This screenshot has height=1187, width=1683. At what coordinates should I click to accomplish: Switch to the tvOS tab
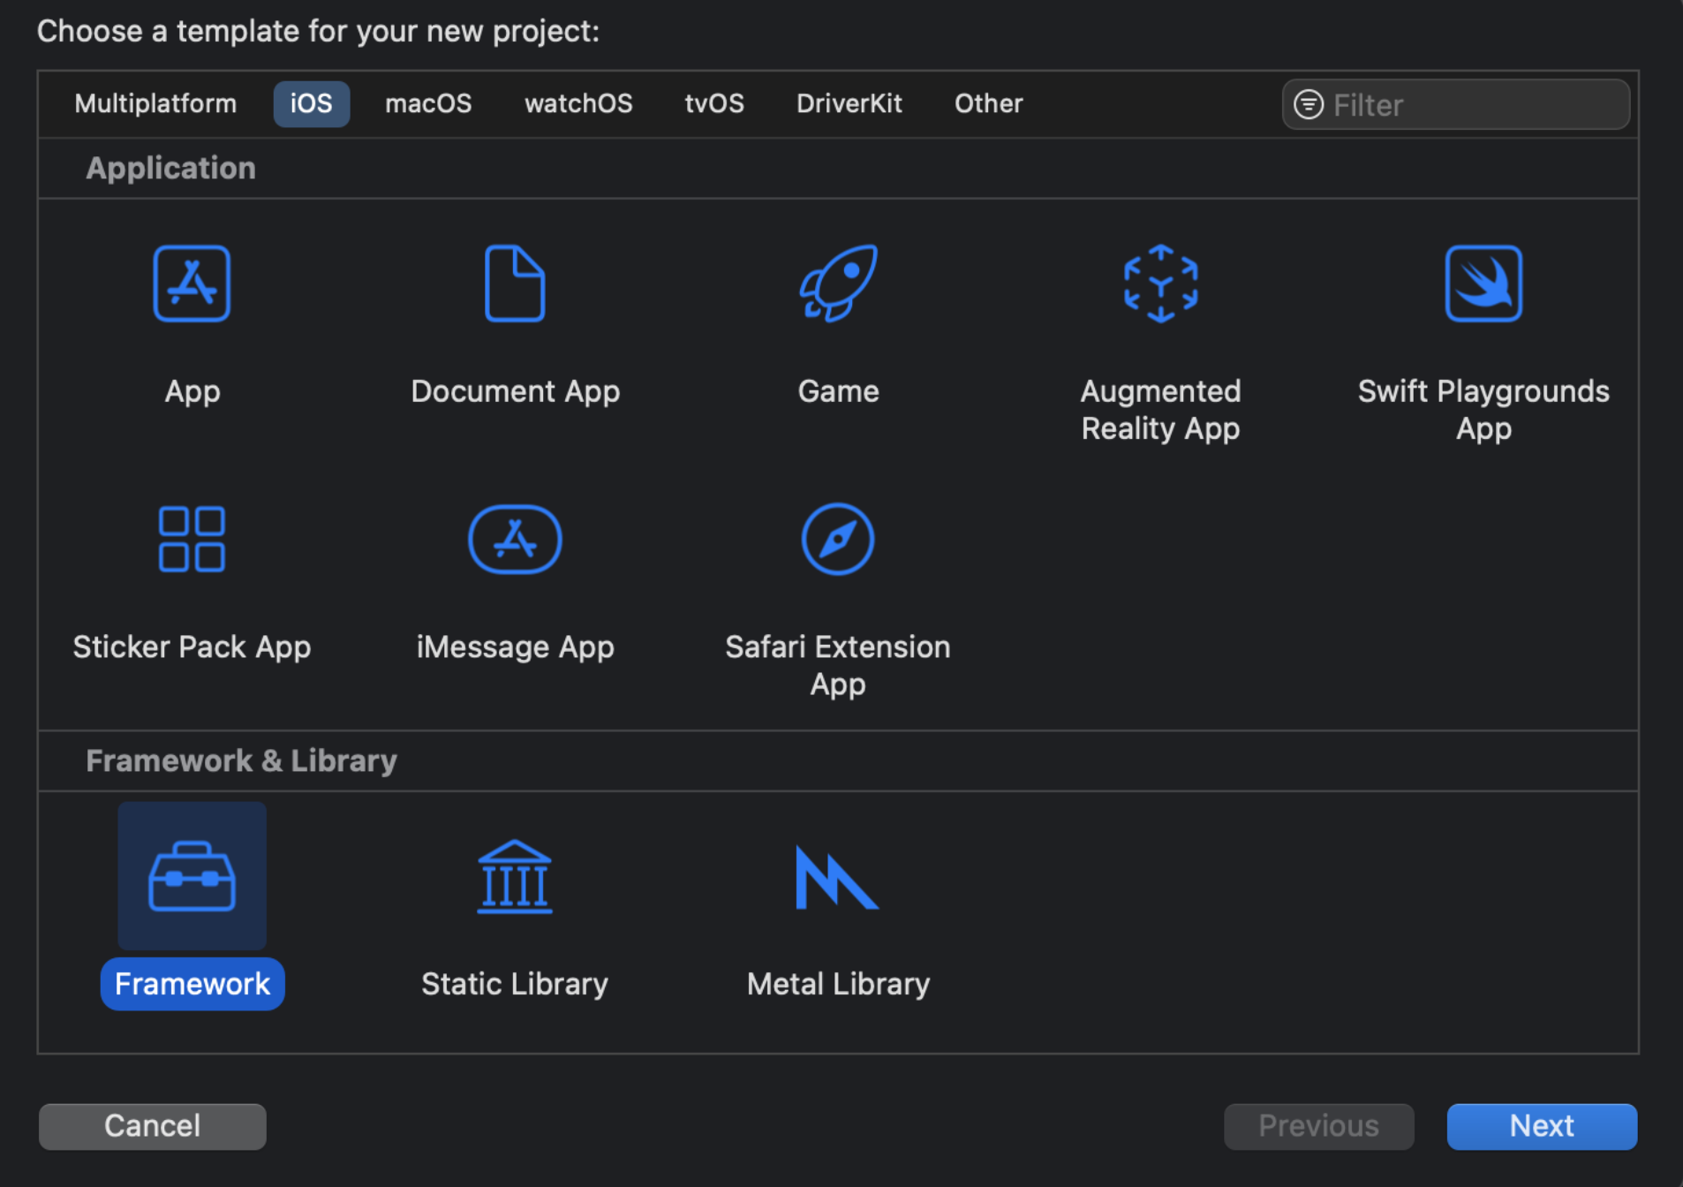[714, 103]
